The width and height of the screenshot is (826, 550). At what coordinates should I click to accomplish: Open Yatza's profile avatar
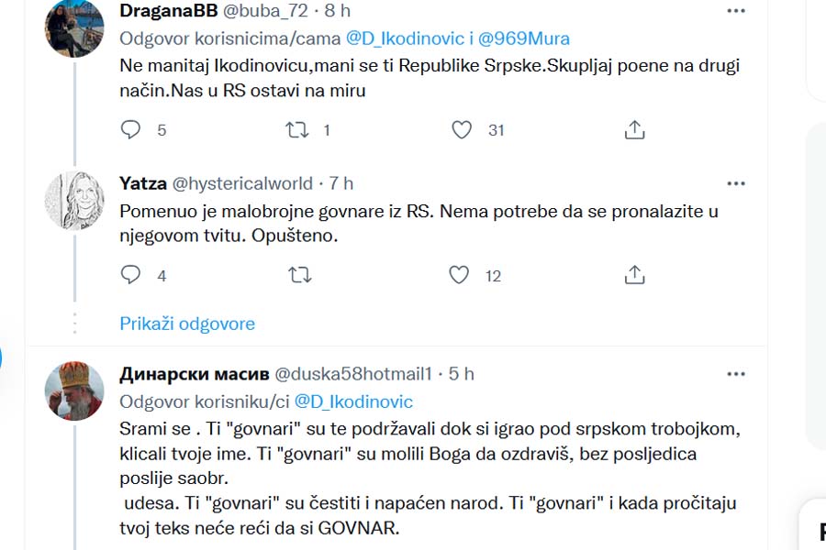pos(74,200)
